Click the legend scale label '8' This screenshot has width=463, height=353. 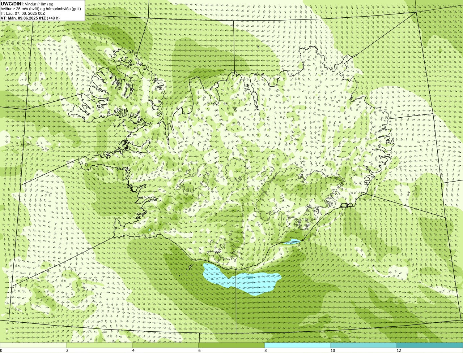tap(265, 350)
